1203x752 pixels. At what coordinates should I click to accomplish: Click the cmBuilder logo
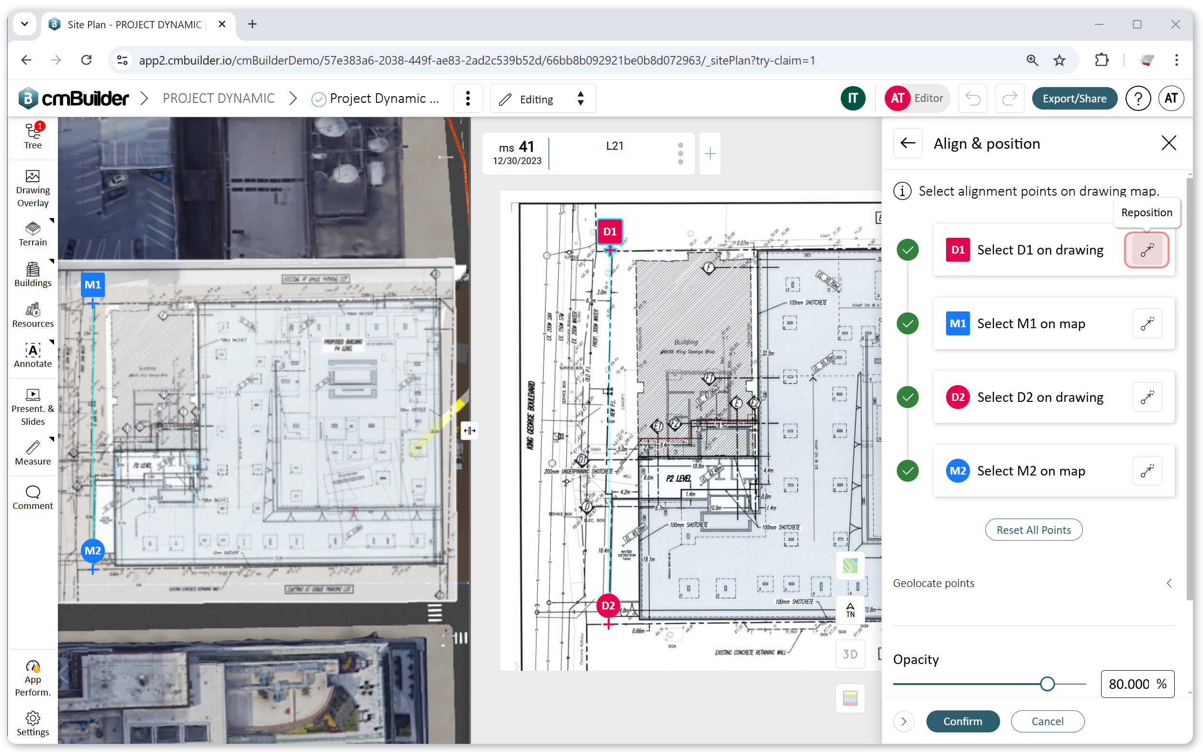(74, 99)
